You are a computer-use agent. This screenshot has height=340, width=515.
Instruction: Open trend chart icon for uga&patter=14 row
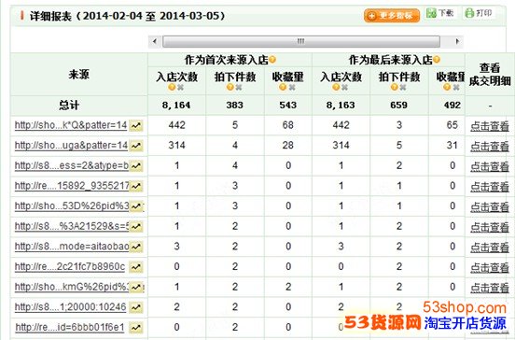coord(136,146)
